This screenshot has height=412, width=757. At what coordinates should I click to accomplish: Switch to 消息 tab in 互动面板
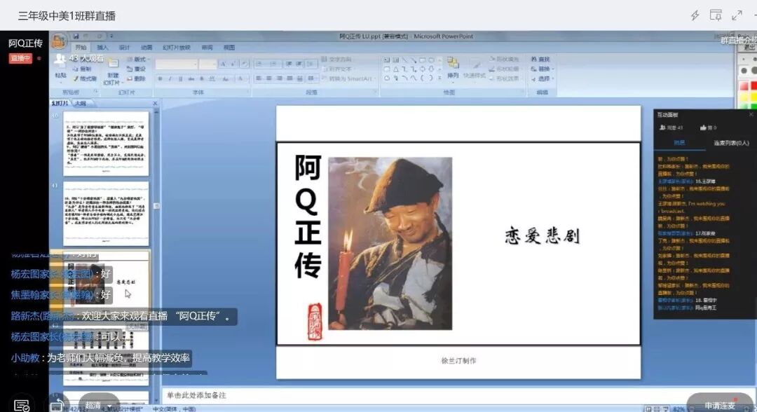click(x=679, y=143)
